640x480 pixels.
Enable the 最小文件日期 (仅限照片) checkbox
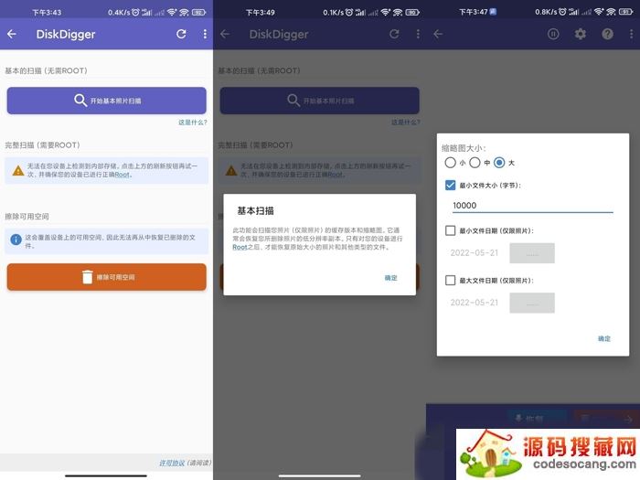(450, 230)
